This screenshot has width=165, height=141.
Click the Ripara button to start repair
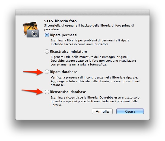pyautogui.click(x=130, y=111)
